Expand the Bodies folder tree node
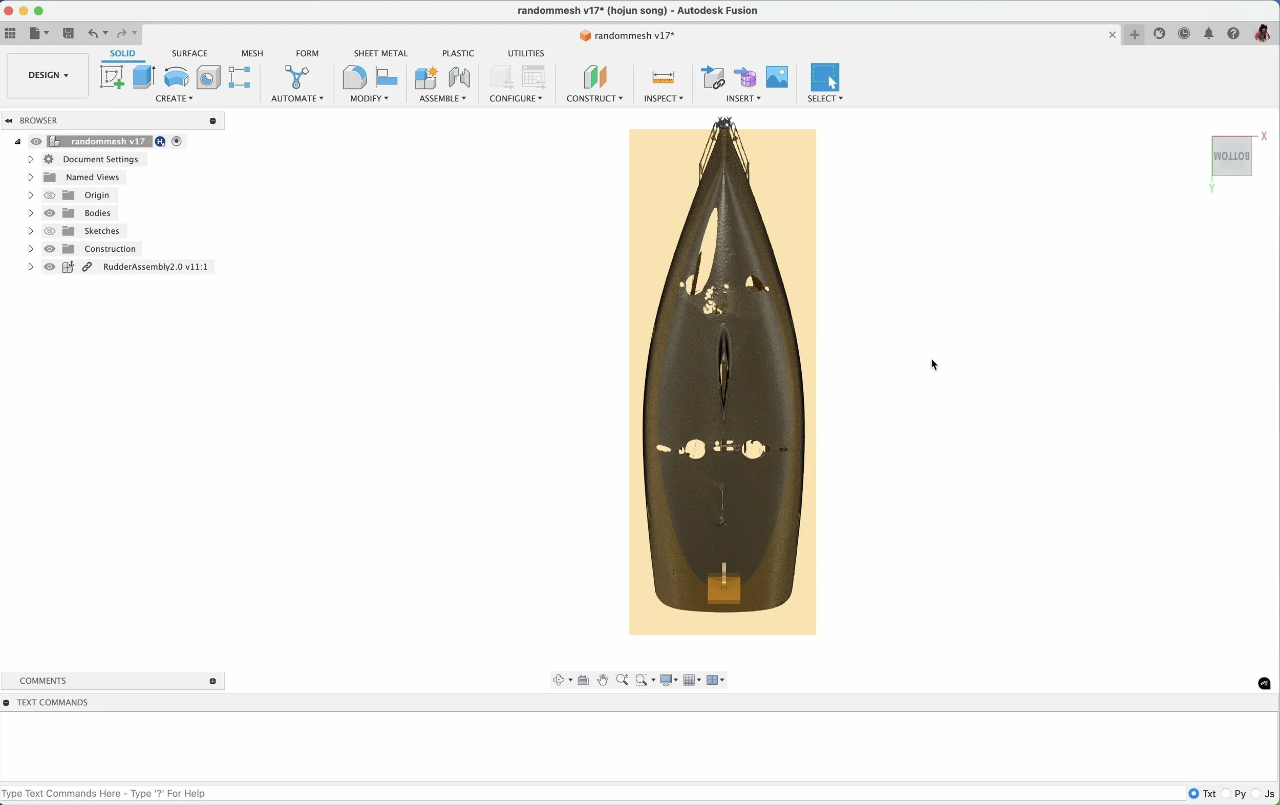 coord(30,213)
